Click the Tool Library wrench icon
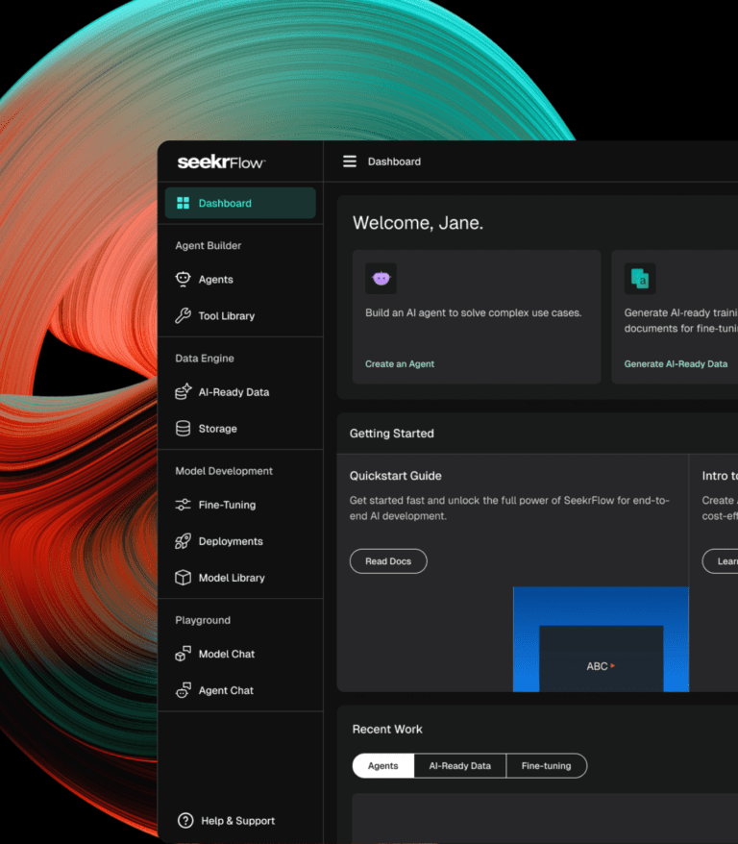 tap(183, 315)
